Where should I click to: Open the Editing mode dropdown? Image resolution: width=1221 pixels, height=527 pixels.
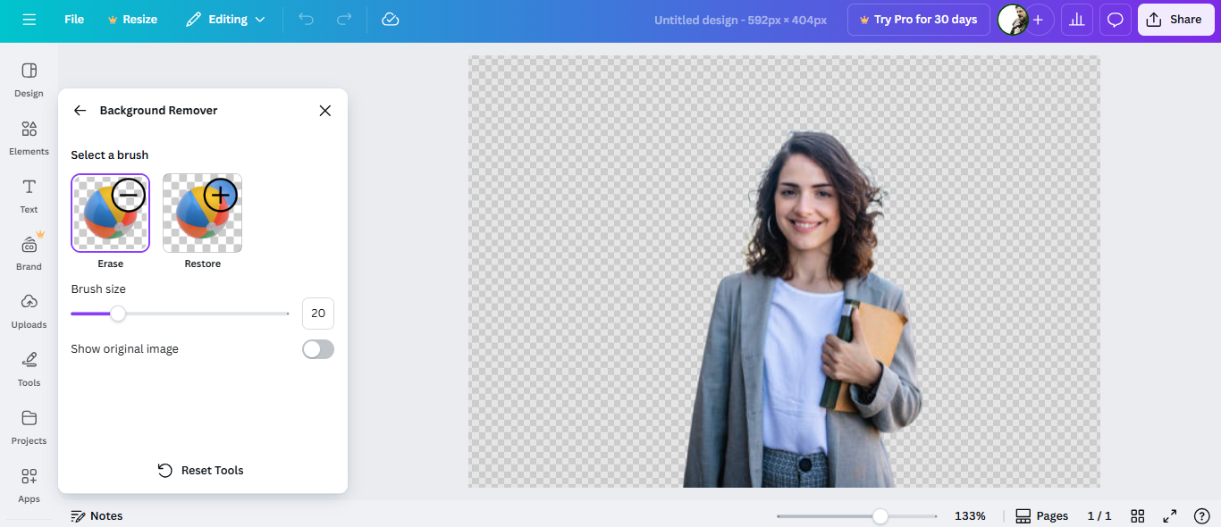click(x=224, y=19)
